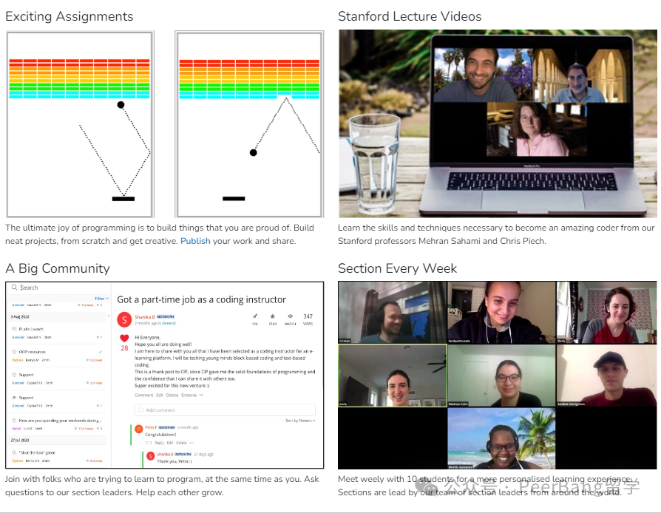
Task: Open the Breakout screenshot with triangular ball path
Action: (x=250, y=124)
